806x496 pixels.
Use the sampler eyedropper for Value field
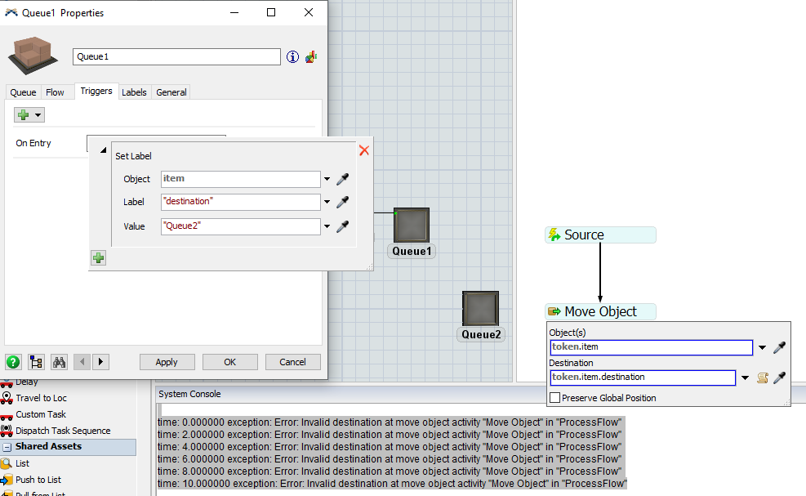pyautogui.click(x=342, y=226)
